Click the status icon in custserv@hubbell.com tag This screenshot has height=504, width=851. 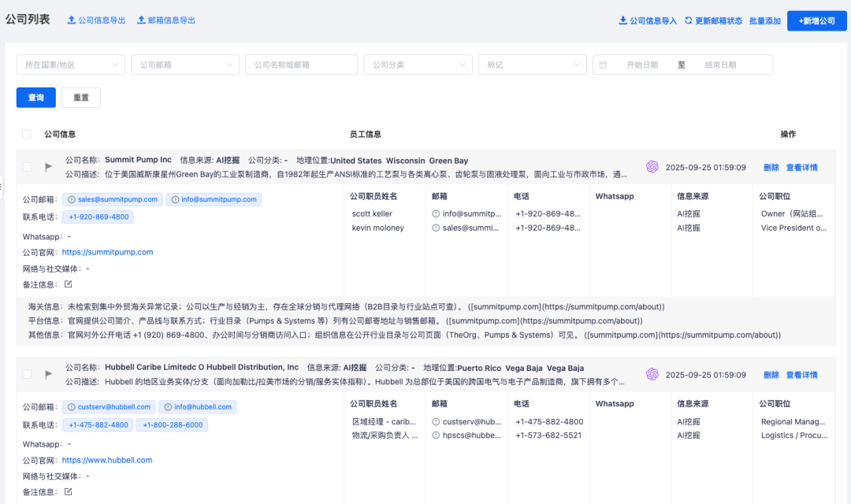71,407
